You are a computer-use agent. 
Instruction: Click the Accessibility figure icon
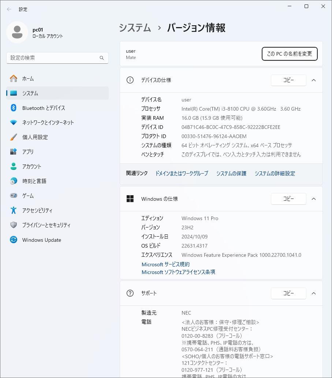14,210
